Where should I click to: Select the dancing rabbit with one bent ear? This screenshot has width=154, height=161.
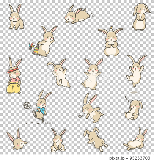pos(59,73)
